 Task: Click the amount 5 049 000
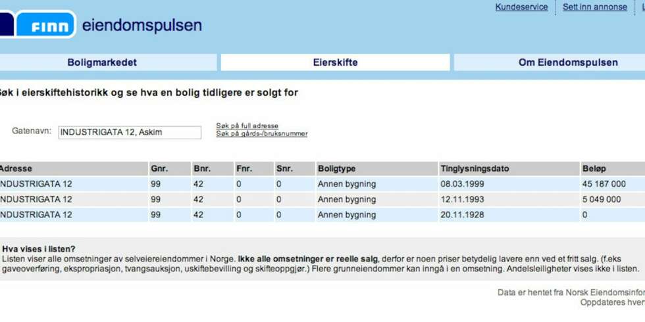[602, 200]
